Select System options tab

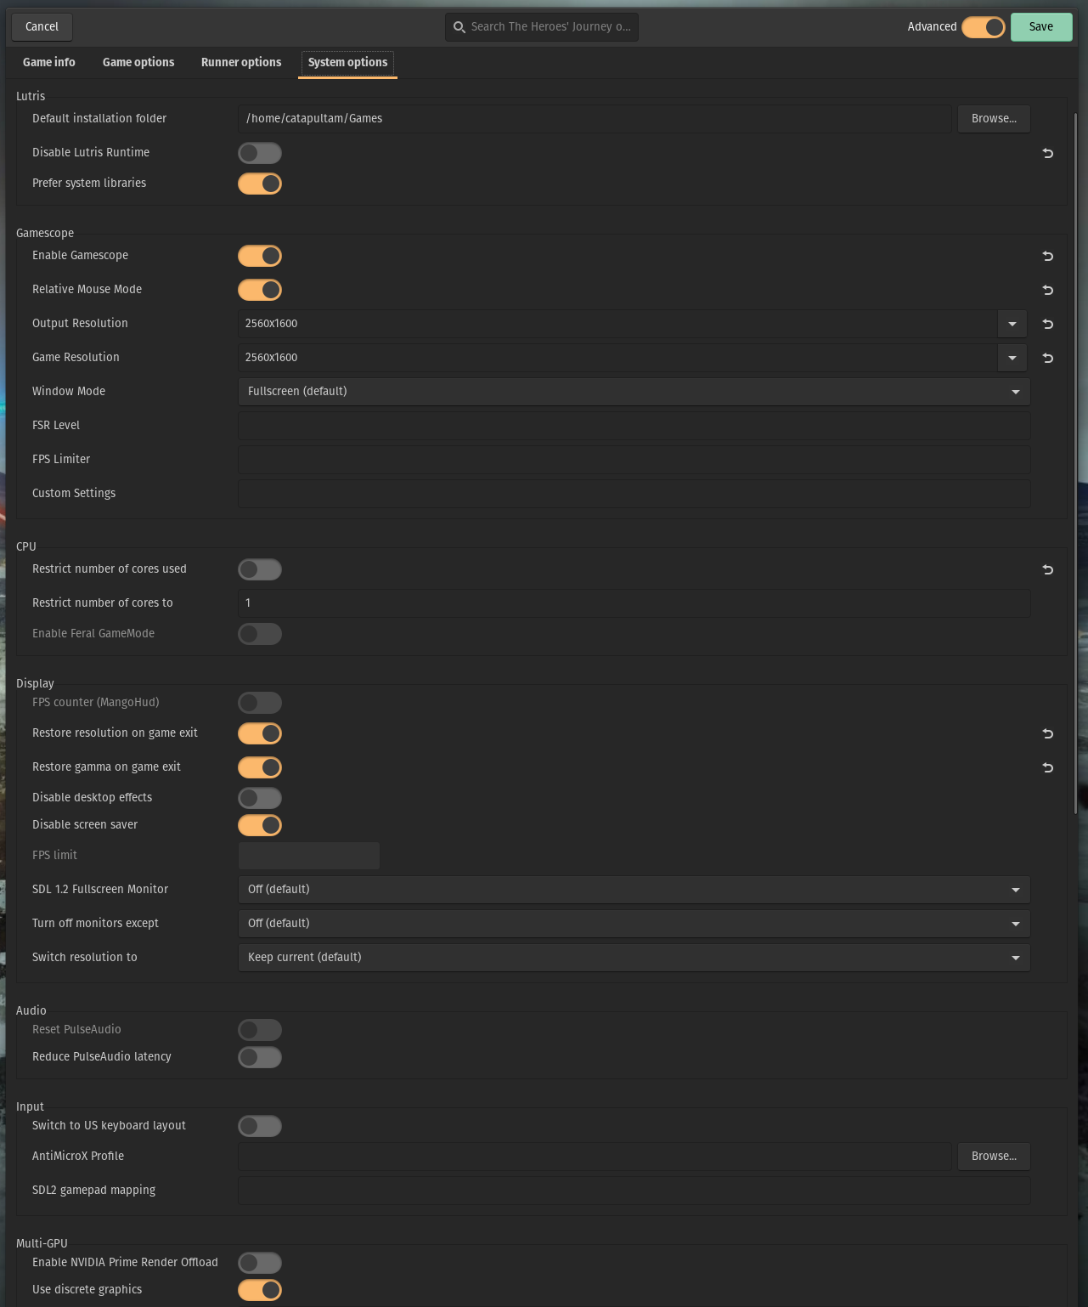pos(347,63)
